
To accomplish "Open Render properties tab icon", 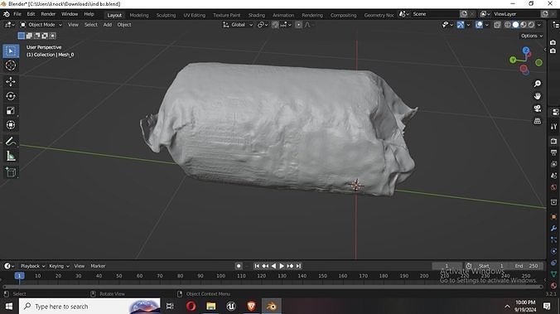I will click(553, 141).
